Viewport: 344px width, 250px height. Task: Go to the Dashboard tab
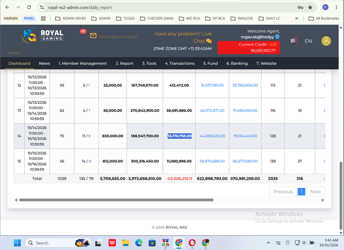(x=19, y=64)
